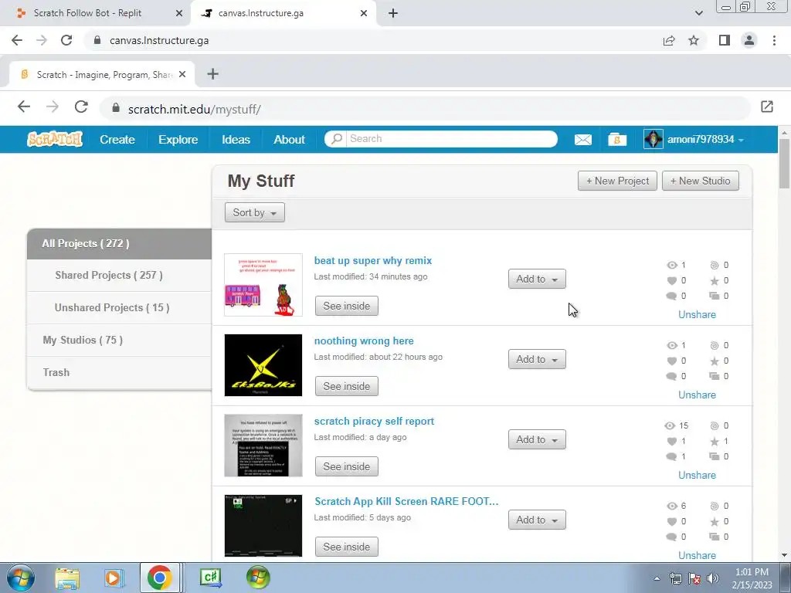Click the beat up super why remix thumbnail
The width and height of the screenshot is (791, 593).
[263, 285]
